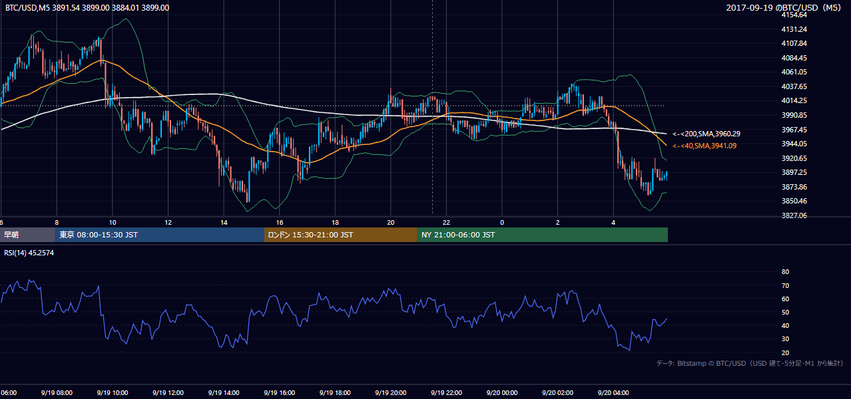
Task: Select the 東京 08:00-15:30 JST session bar
Action: 160,235
